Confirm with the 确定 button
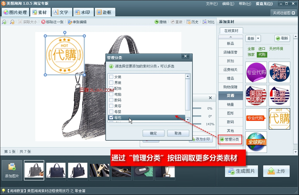The width and height of the screenshot is (299, 195). pos(153,133)
